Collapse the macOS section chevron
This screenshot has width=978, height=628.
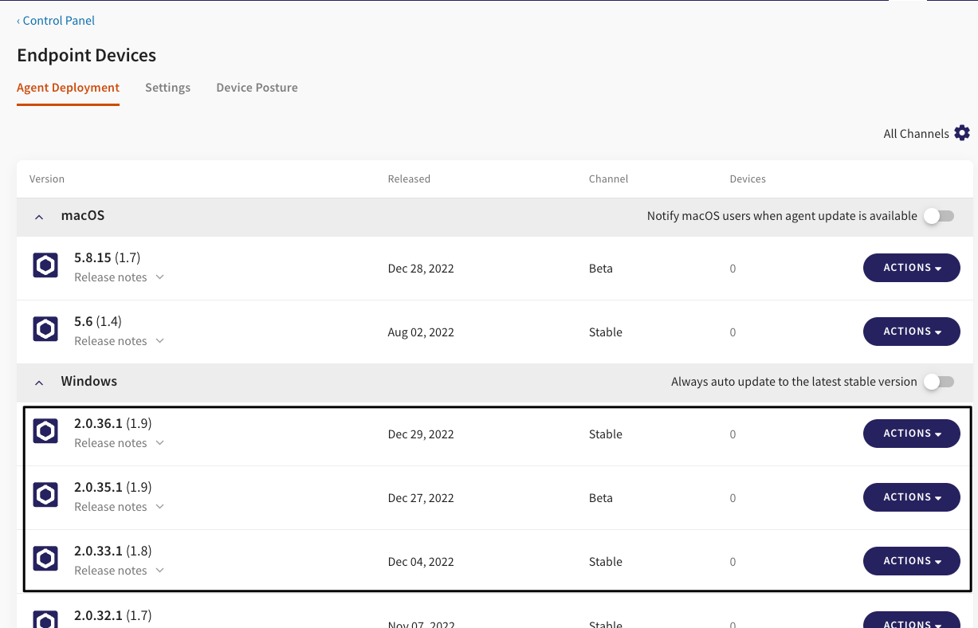tap(39, 217)
